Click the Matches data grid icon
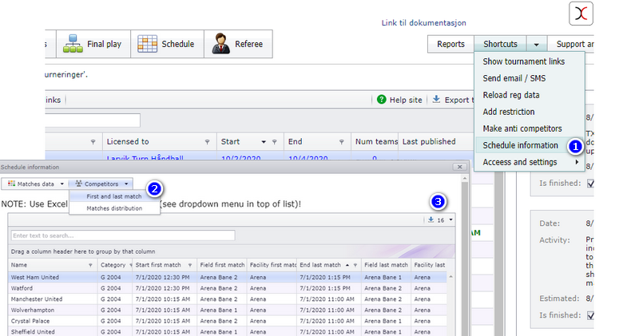Image resolution: width=639 pixels, height=336 pixels. coord(11,184)
